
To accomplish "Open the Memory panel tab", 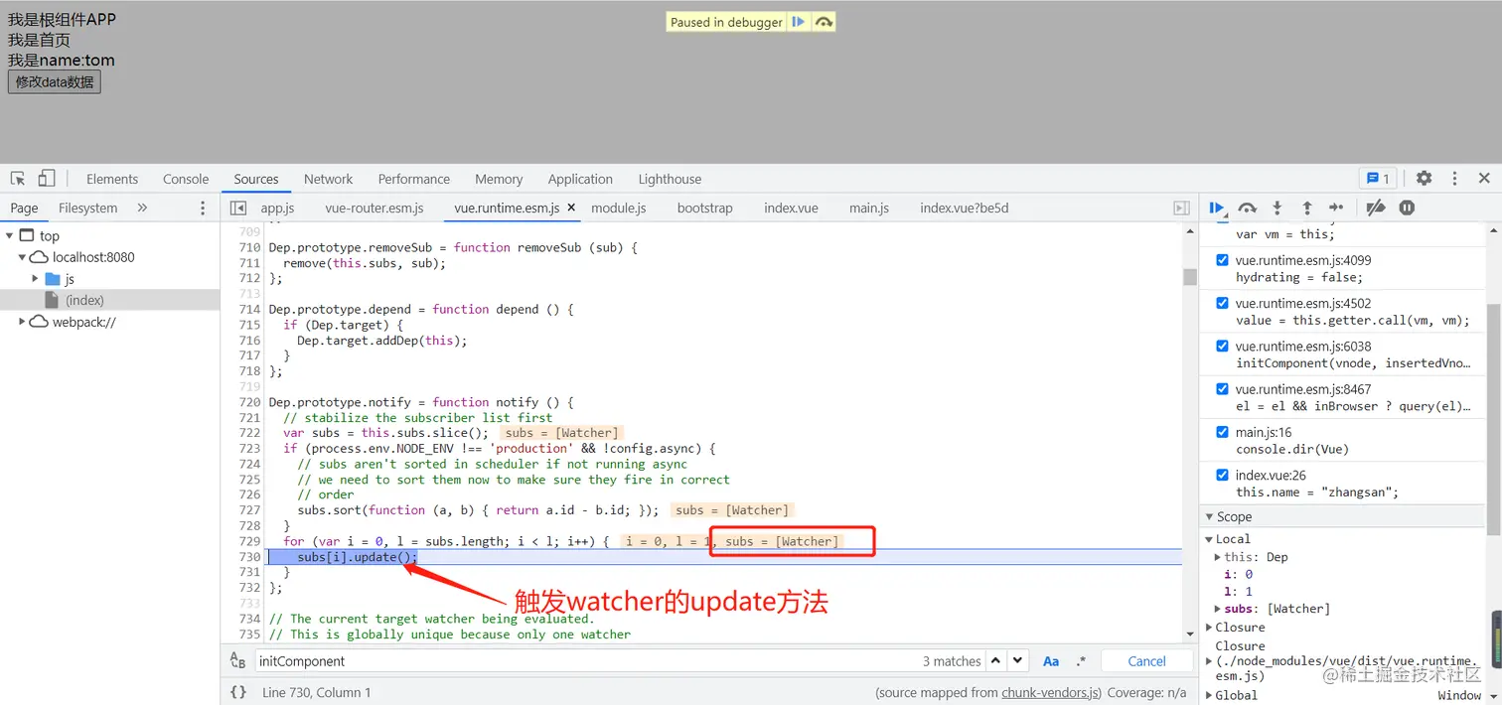I will [499, 179].
